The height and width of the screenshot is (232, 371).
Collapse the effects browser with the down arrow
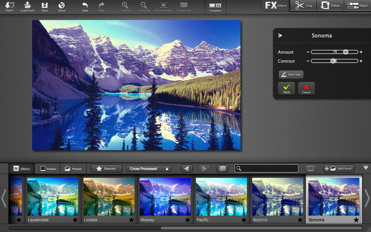tap(366, 168)
